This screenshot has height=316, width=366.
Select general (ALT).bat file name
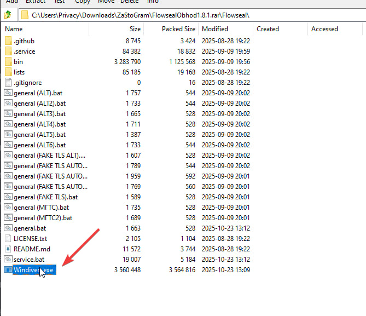(x=38, y=93)
